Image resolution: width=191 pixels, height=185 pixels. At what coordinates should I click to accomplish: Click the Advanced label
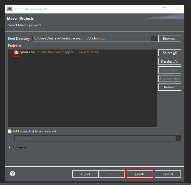point(20,147)
